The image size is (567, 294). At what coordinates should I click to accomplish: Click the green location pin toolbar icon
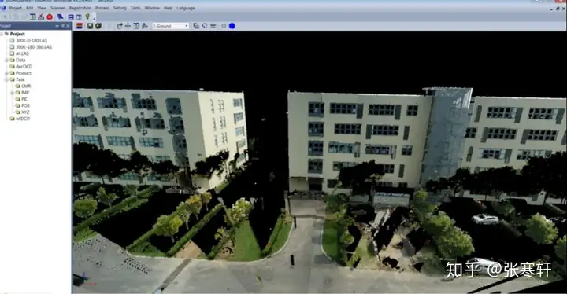coord(87,17)
